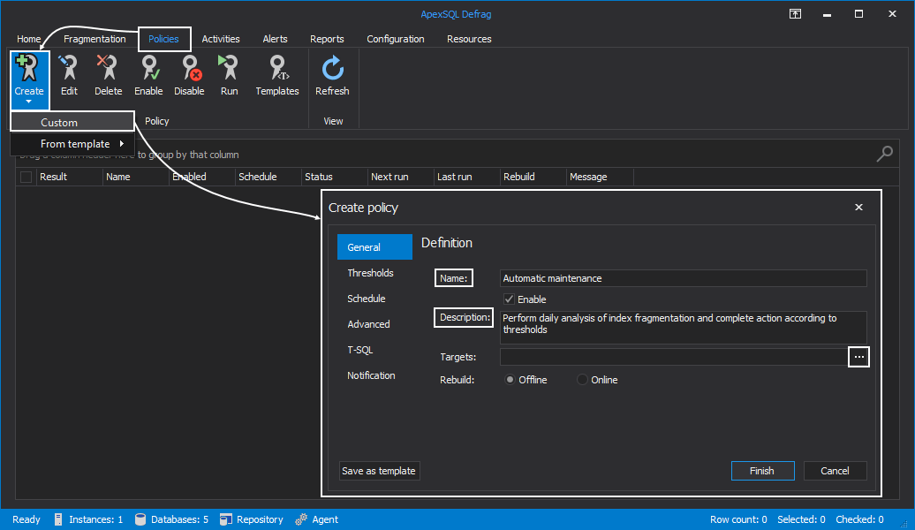Click Save as template
Screen dimensions: 915x530
click(379, 471)
